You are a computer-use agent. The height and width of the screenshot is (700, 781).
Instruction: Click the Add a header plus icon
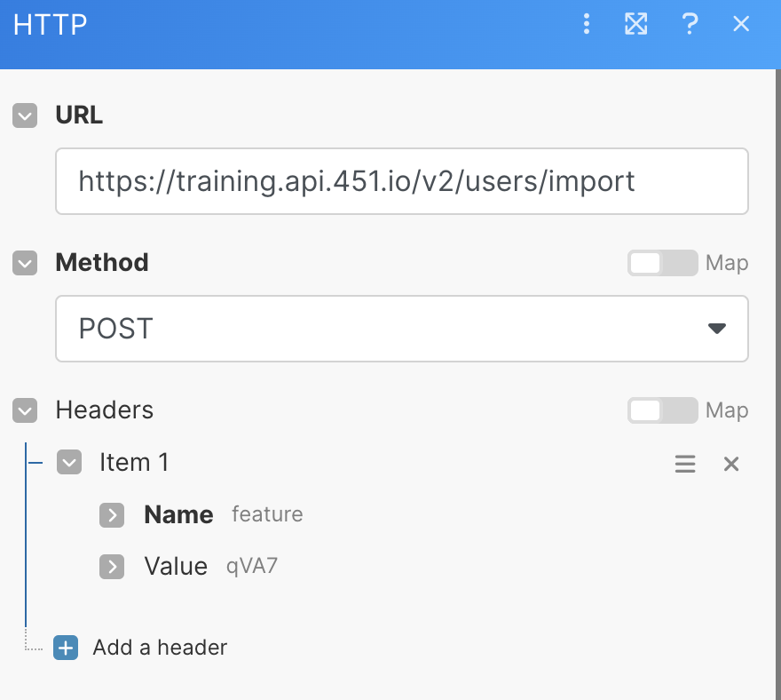pyautogui.click(x=65, y=648)
